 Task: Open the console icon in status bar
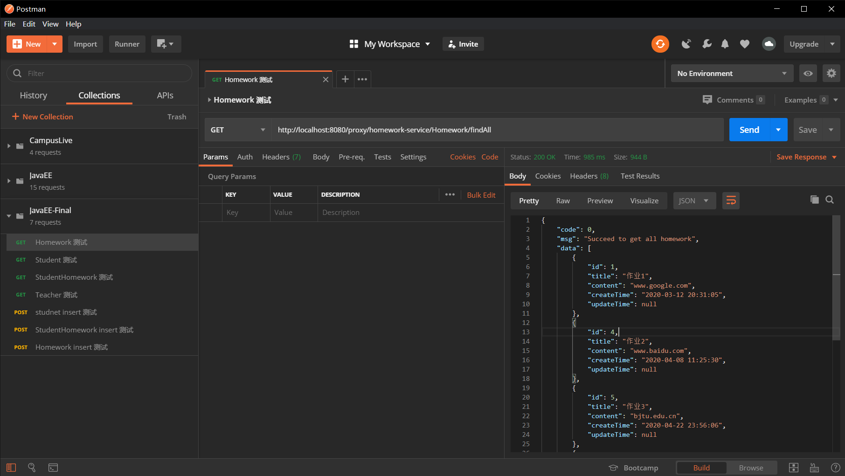(x=53, y=468)
